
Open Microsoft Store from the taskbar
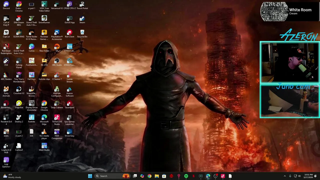[164, 176]
